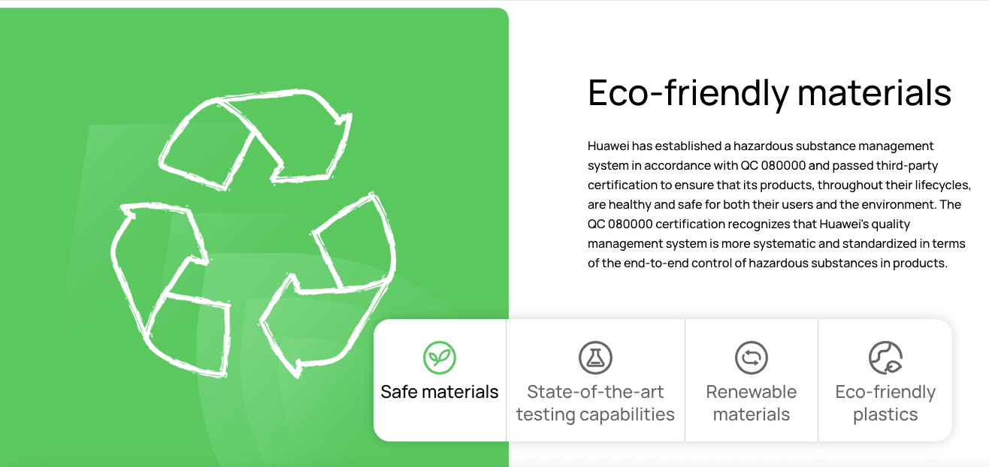Click the Eco-friendly materials heading
Viewport: 989px width, 467px height.
click(x=769, y=92)
